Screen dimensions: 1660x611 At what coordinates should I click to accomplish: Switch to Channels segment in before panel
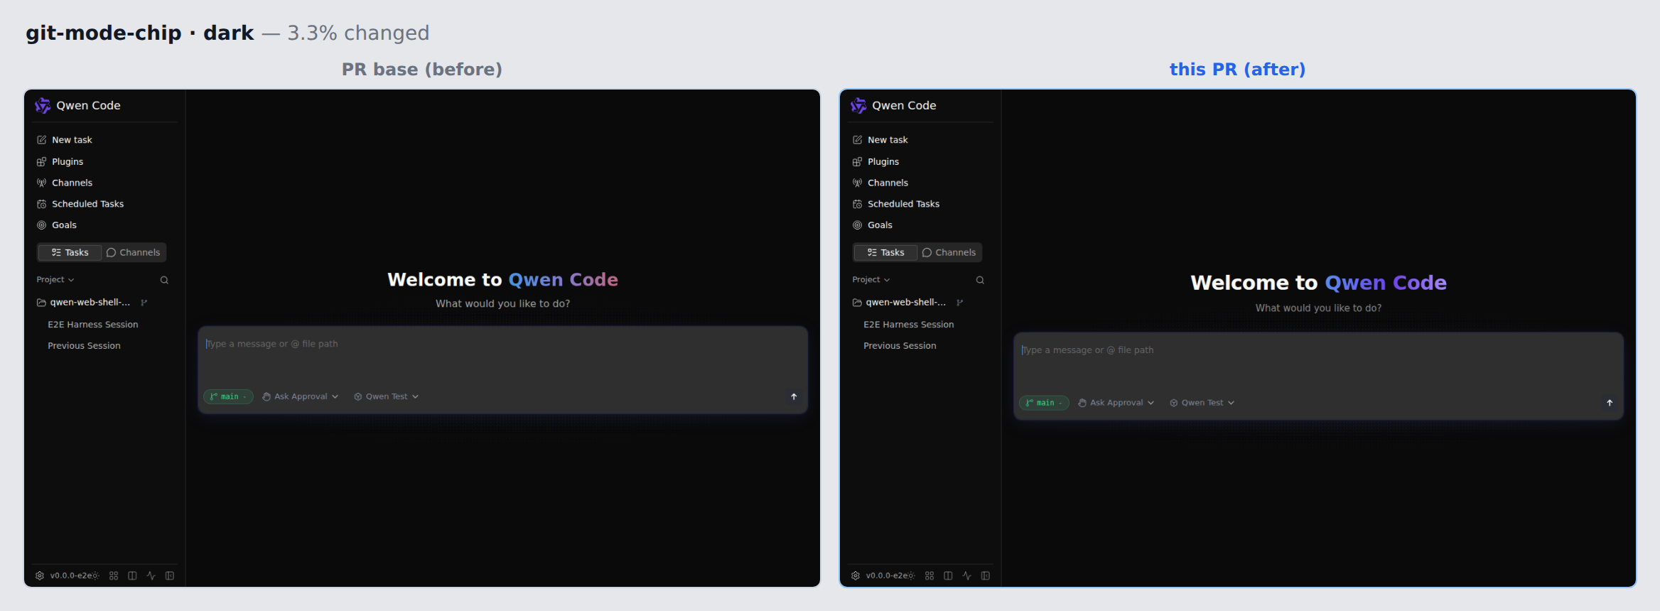pyautogui.click(x=133, y=252)
